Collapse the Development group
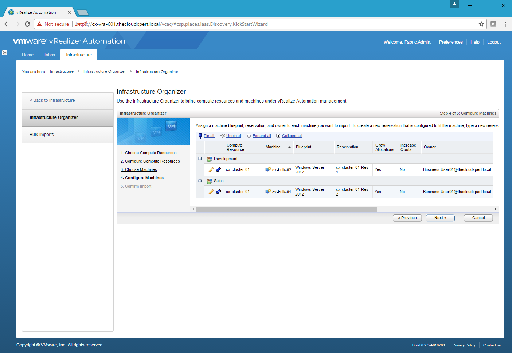Image resolution: width=512 pixels, height=353 pixels. (x=200, y=159)
